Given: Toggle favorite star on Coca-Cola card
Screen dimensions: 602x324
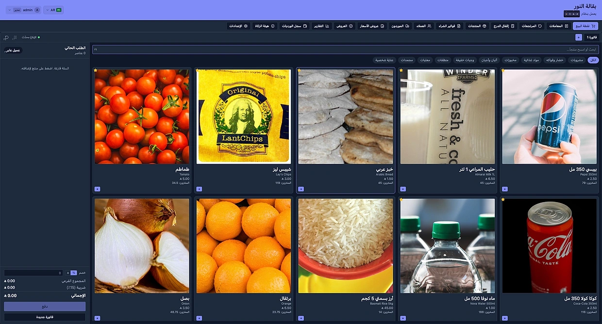Looking at the screenshot, I should pyautogui.click(x=503, y=199).
